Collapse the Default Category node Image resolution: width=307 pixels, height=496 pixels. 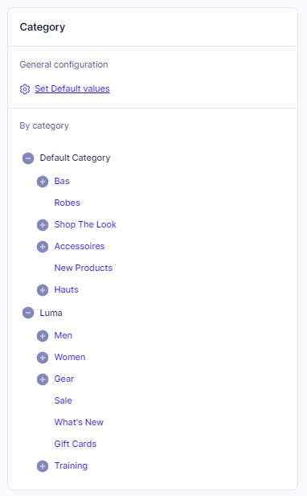point(28,158)
